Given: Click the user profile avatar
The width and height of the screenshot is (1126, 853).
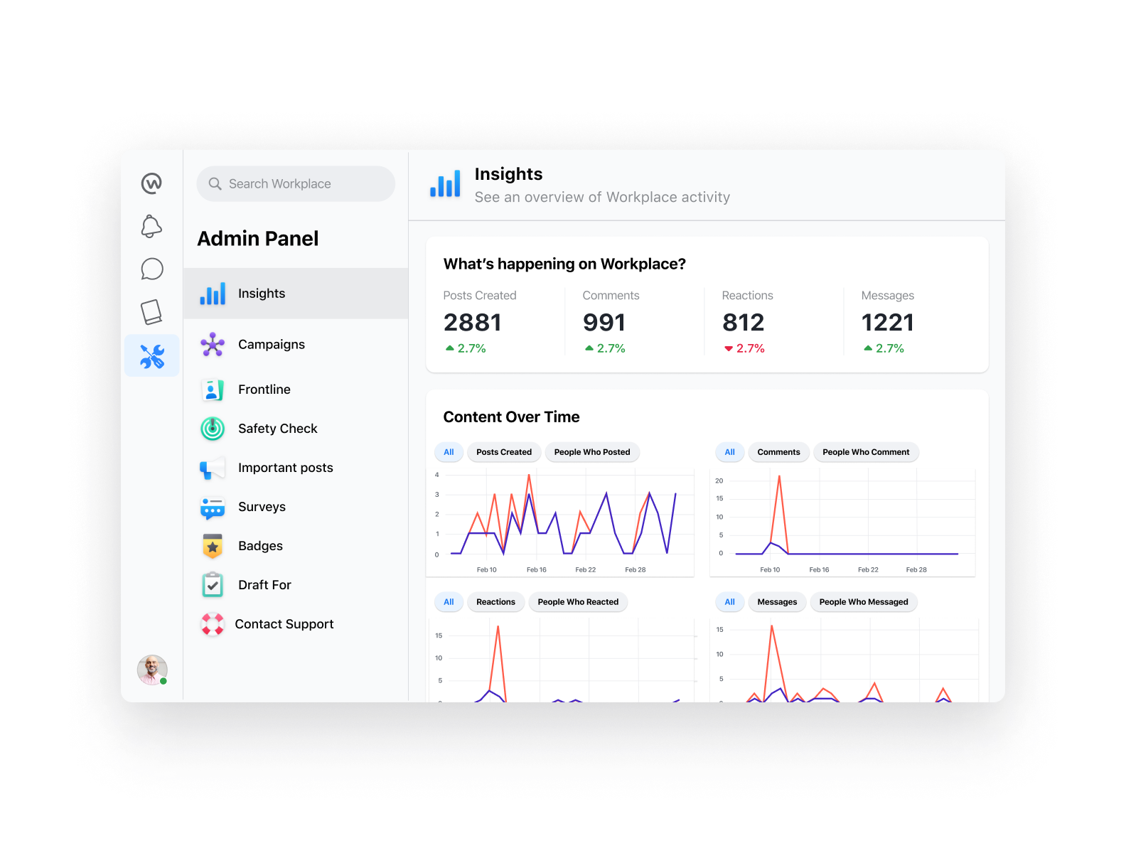Looking at the screenshot, I should 152,670.
